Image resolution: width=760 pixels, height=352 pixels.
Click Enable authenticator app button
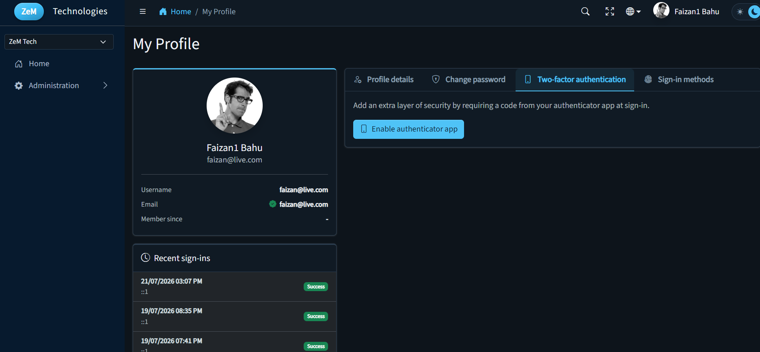tap(408, 129)
